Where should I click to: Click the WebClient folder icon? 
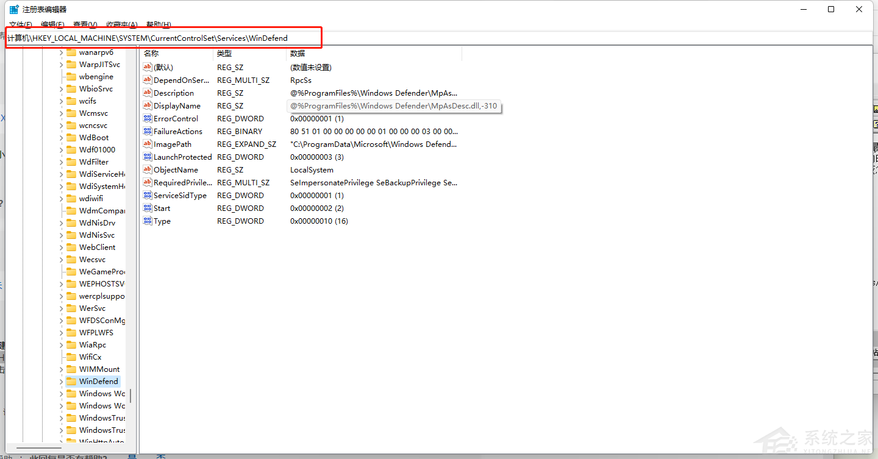71,247
